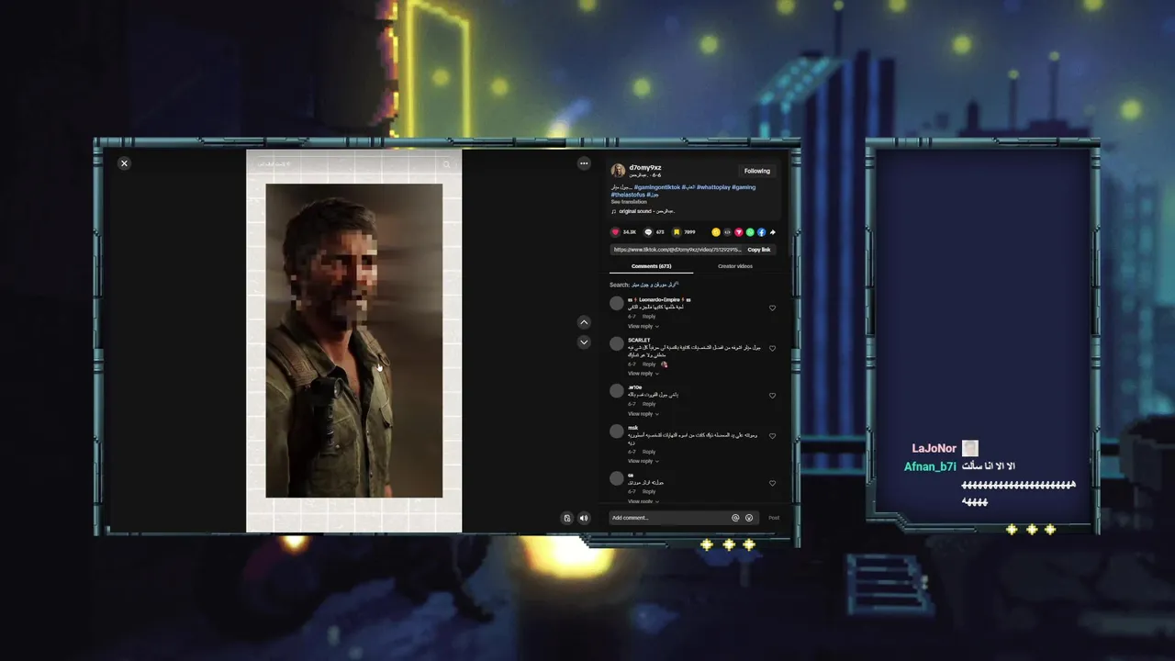The image size is (1175, 661).
Task: Open the #gaming hashtag
Action: 744,187
